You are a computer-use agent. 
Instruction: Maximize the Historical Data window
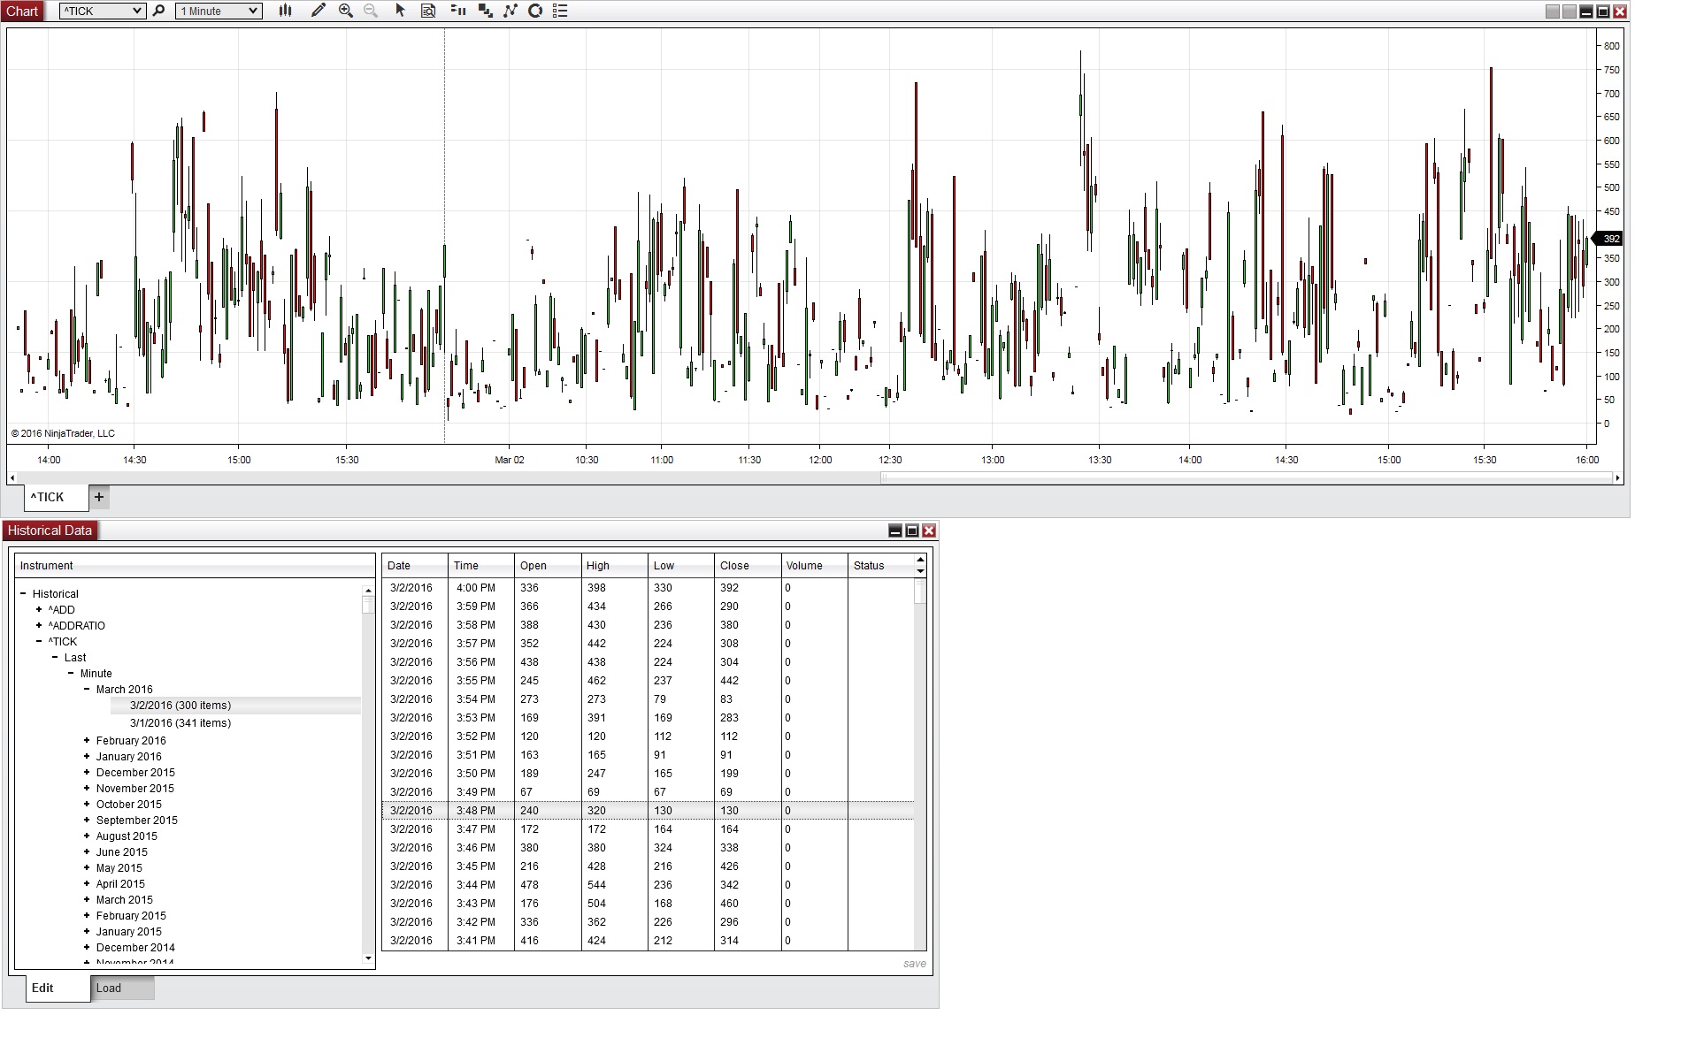point(912,530)
